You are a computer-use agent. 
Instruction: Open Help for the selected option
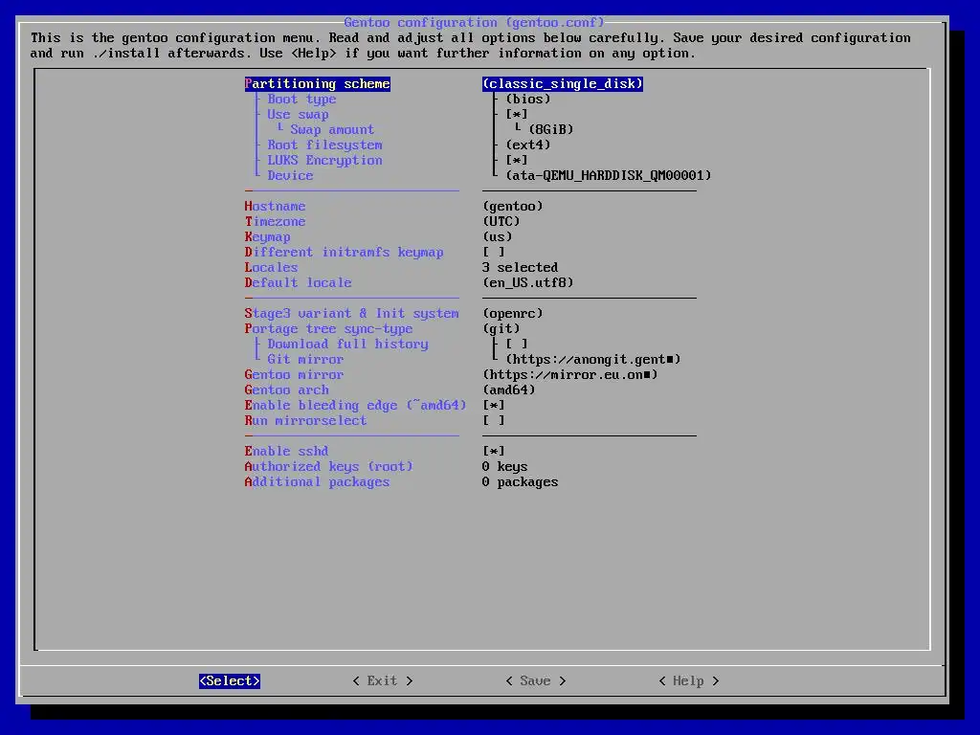tap(689, 680)
